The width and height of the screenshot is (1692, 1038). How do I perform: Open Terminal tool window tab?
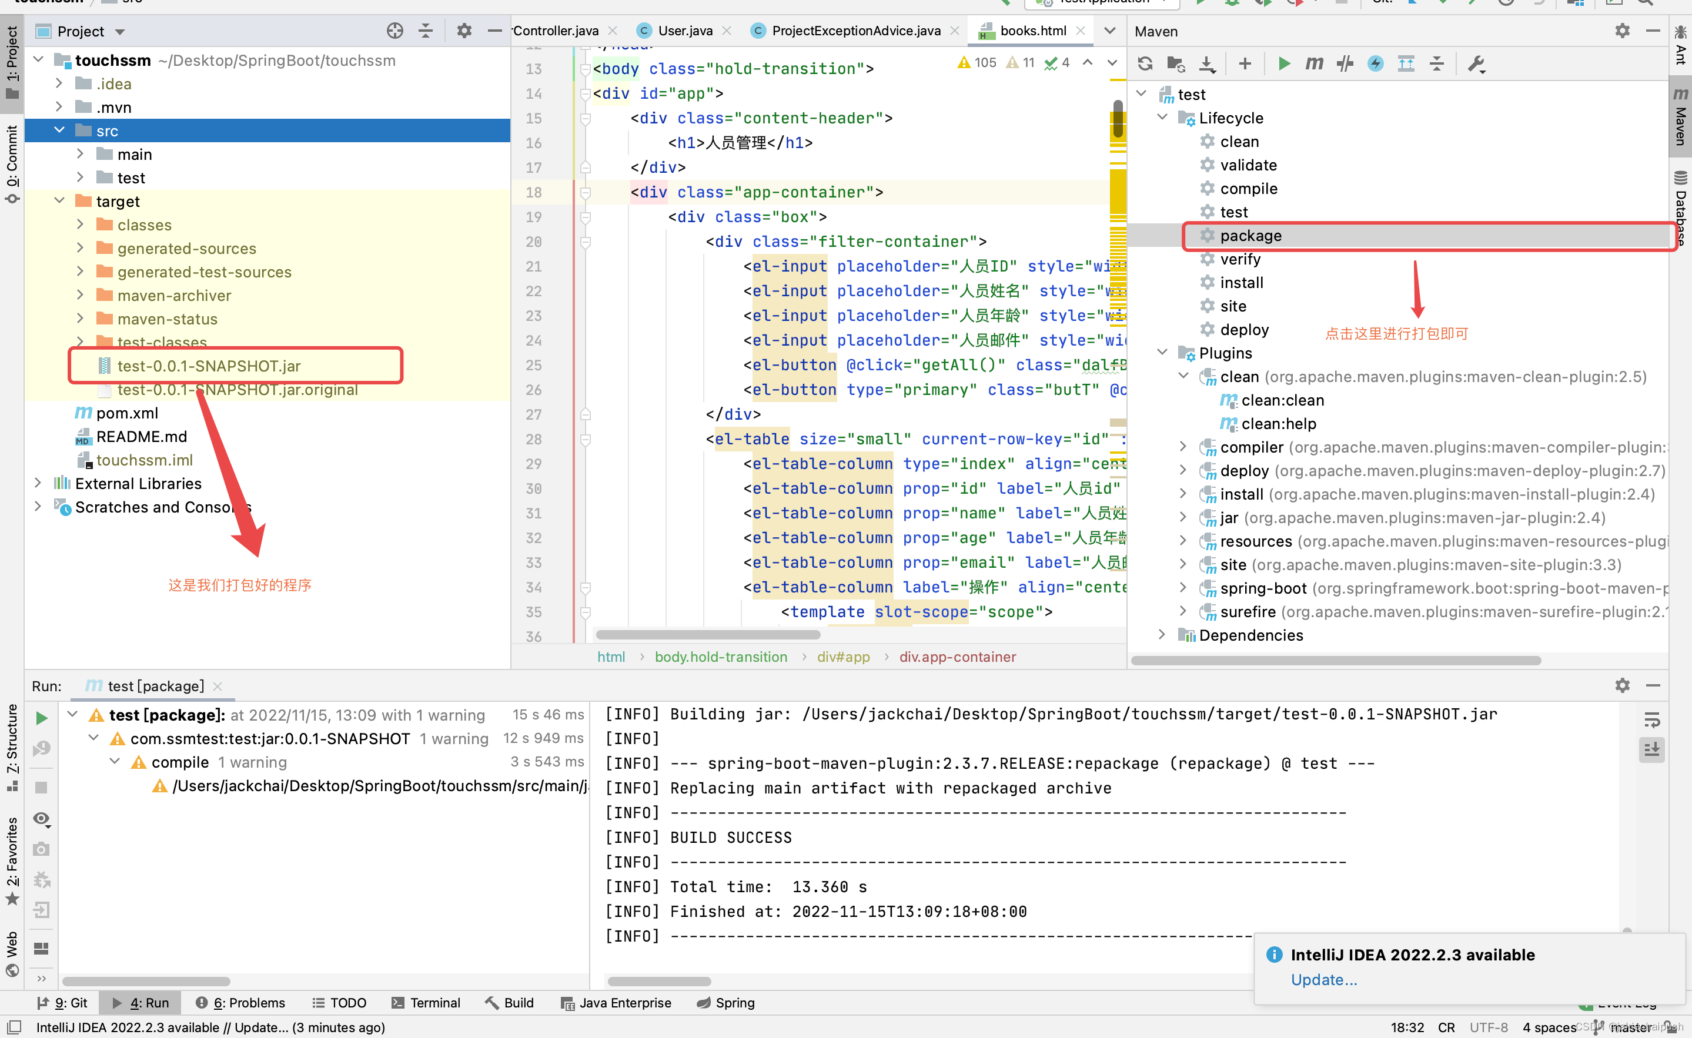coord(426,1002)
